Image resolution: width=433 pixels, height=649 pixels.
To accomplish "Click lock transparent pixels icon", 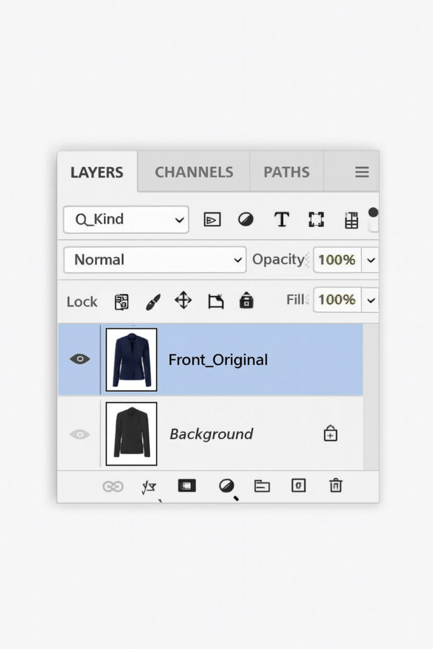I will tap(121, 302).
